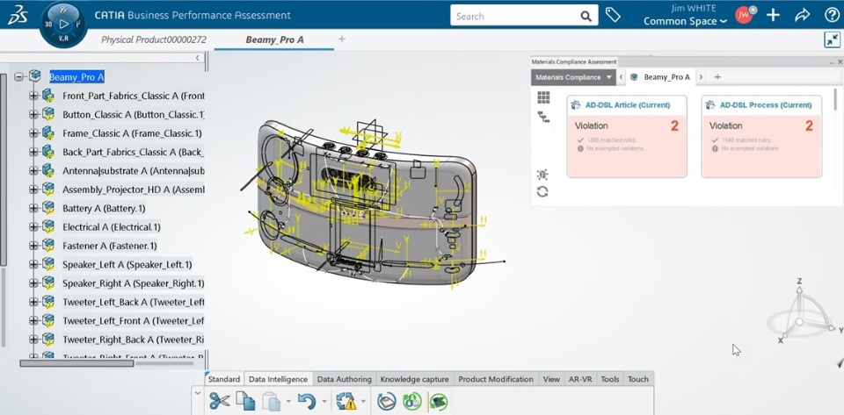Open the Common Space dropdown
The width and height of the screenshot is (844, 415).
pos(685,21)
